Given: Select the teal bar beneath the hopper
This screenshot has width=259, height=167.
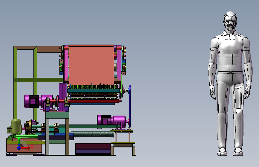Looking at the screenshot, I should (94, 91).
